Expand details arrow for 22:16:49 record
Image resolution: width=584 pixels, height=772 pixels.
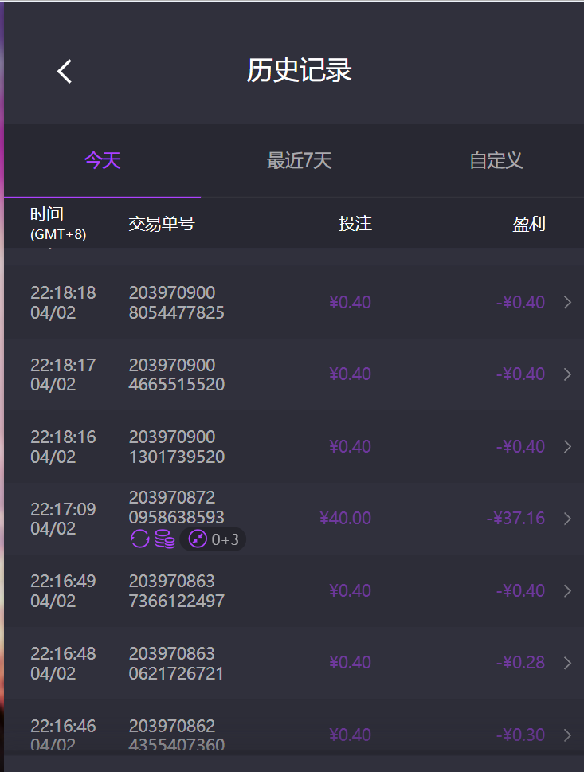(x=567, y=591)
